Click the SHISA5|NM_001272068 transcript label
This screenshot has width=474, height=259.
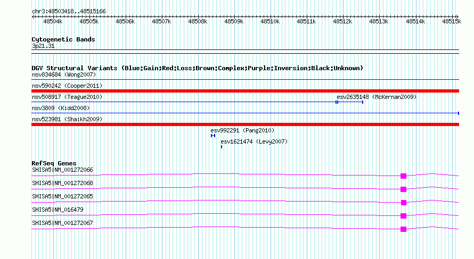click(x=62, y=183)
